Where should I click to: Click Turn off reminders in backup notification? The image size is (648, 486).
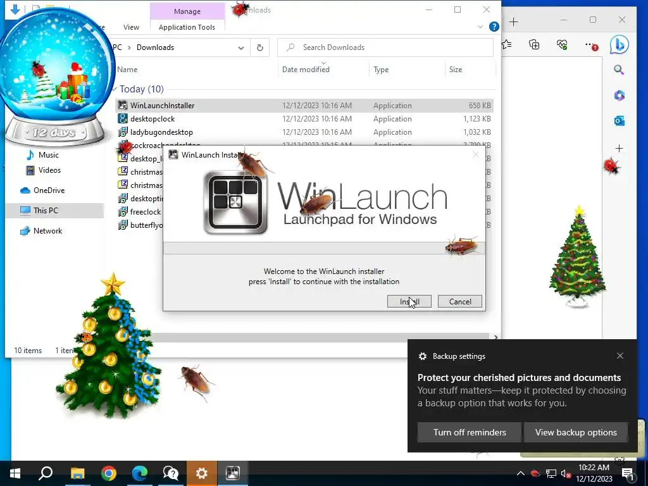pos(470,432)
